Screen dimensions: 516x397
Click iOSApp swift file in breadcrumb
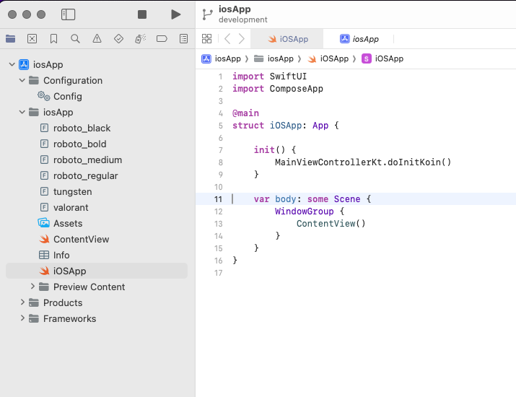click(328, 58)
